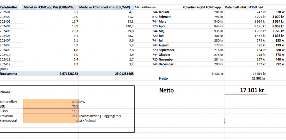The width and height of the screenshot is (286, 140).
Task: Select the SEK/$ input cell 11,5
Action: pyautogui.click(x=51, y=111)
